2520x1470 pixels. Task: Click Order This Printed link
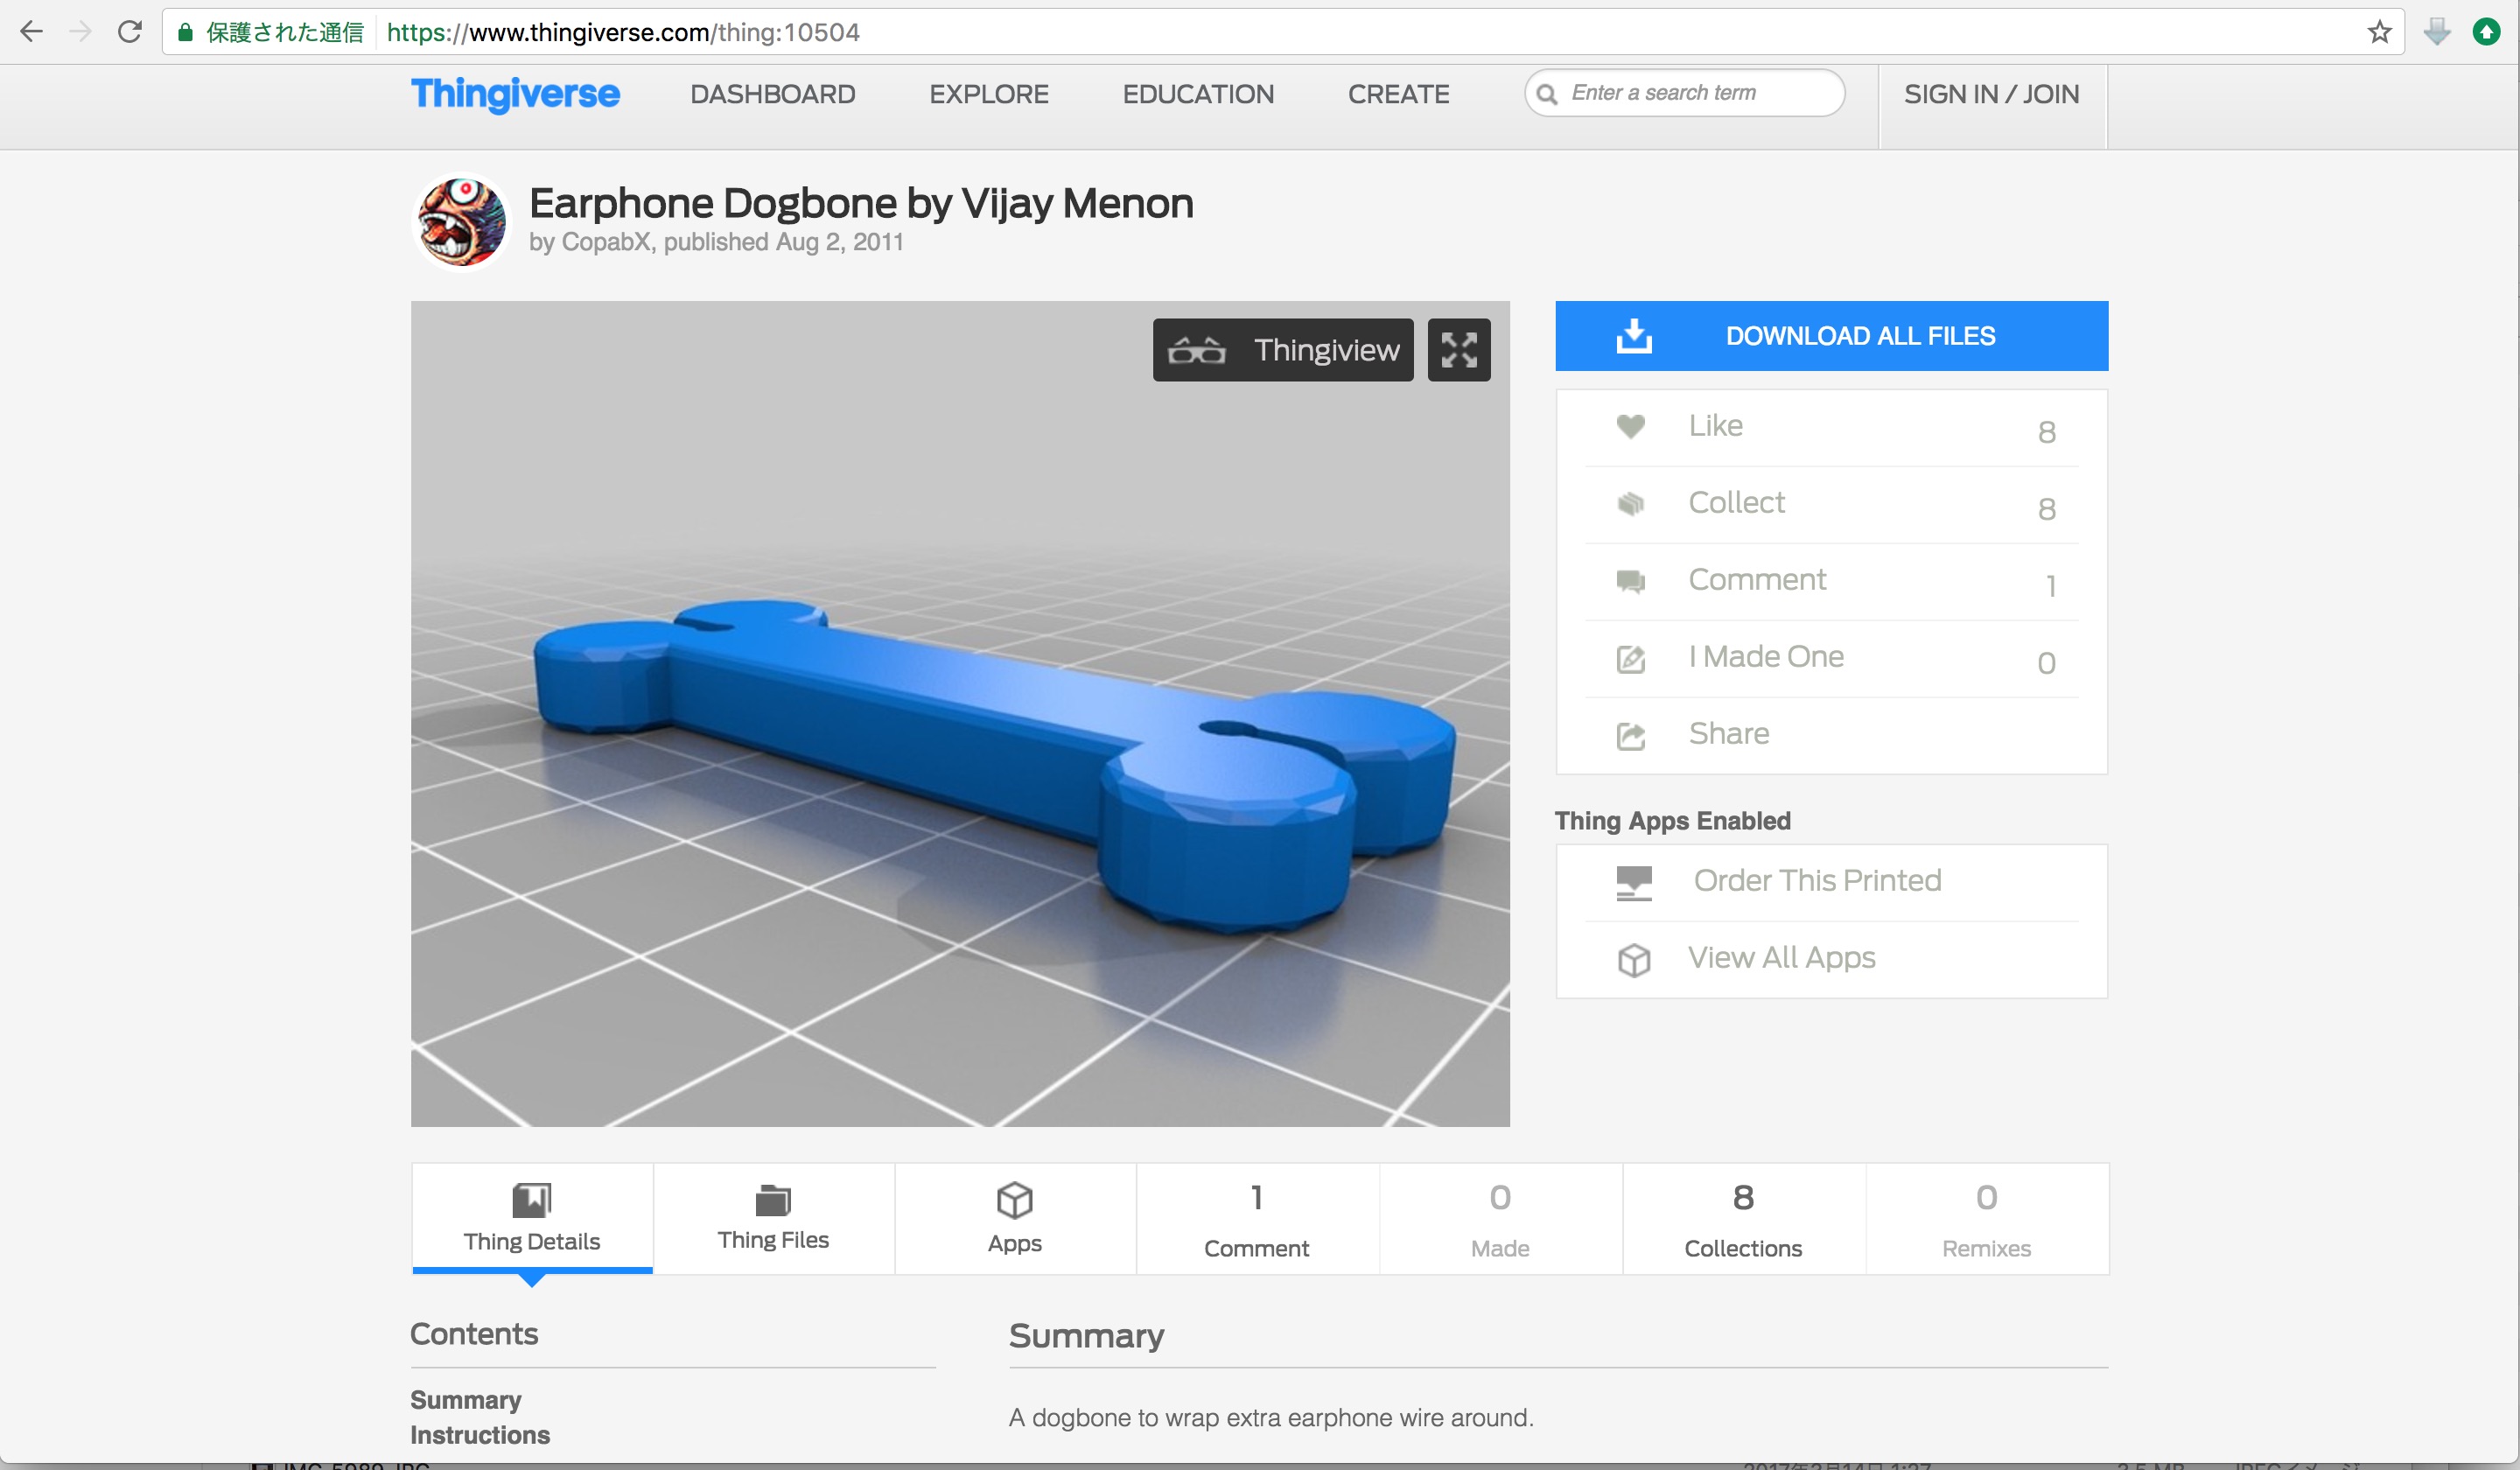click(x=1816, y=880)
